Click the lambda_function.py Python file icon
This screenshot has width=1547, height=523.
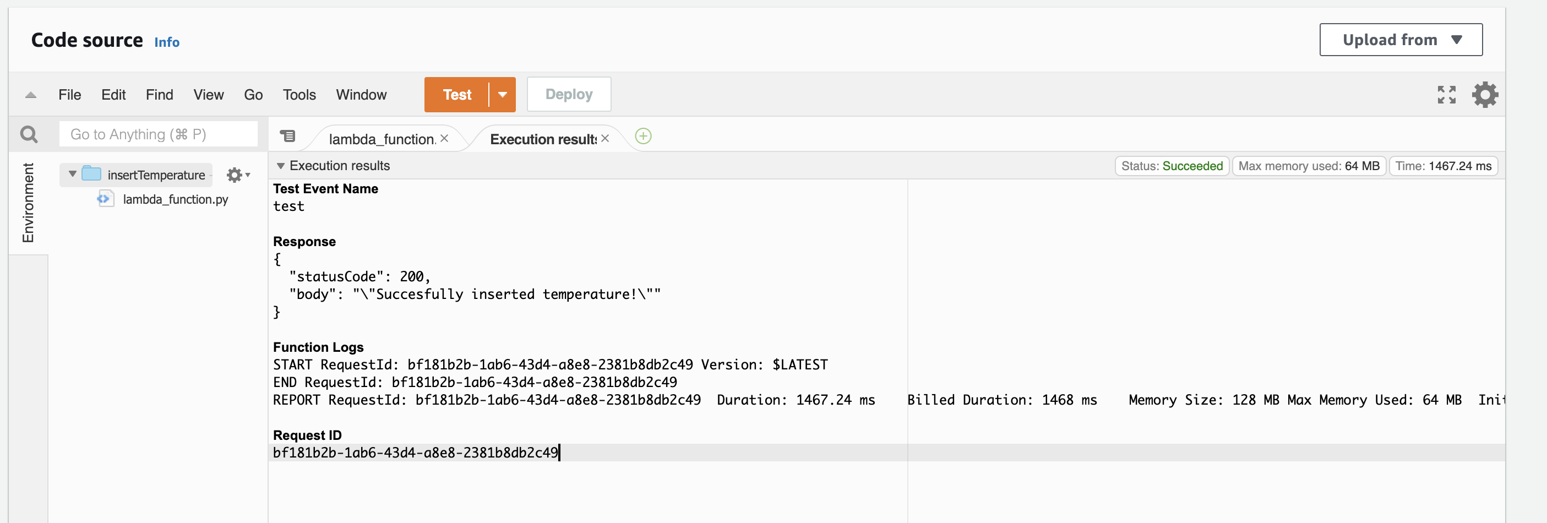[x=105, y=199]
